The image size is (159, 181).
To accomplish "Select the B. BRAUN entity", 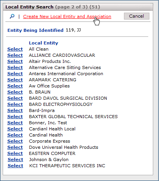I will (x=15, y=92).
